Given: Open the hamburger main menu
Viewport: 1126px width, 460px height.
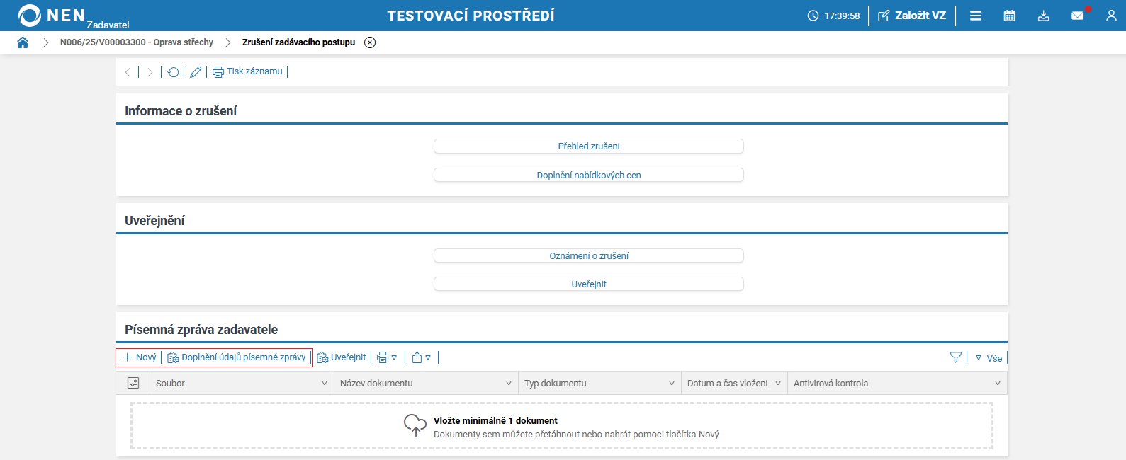Looking at the screenshot, I should point(976,16).
